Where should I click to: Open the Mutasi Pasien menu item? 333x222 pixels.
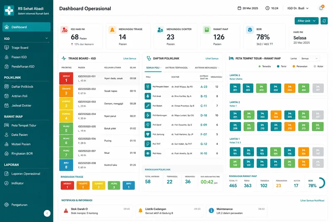26,144
